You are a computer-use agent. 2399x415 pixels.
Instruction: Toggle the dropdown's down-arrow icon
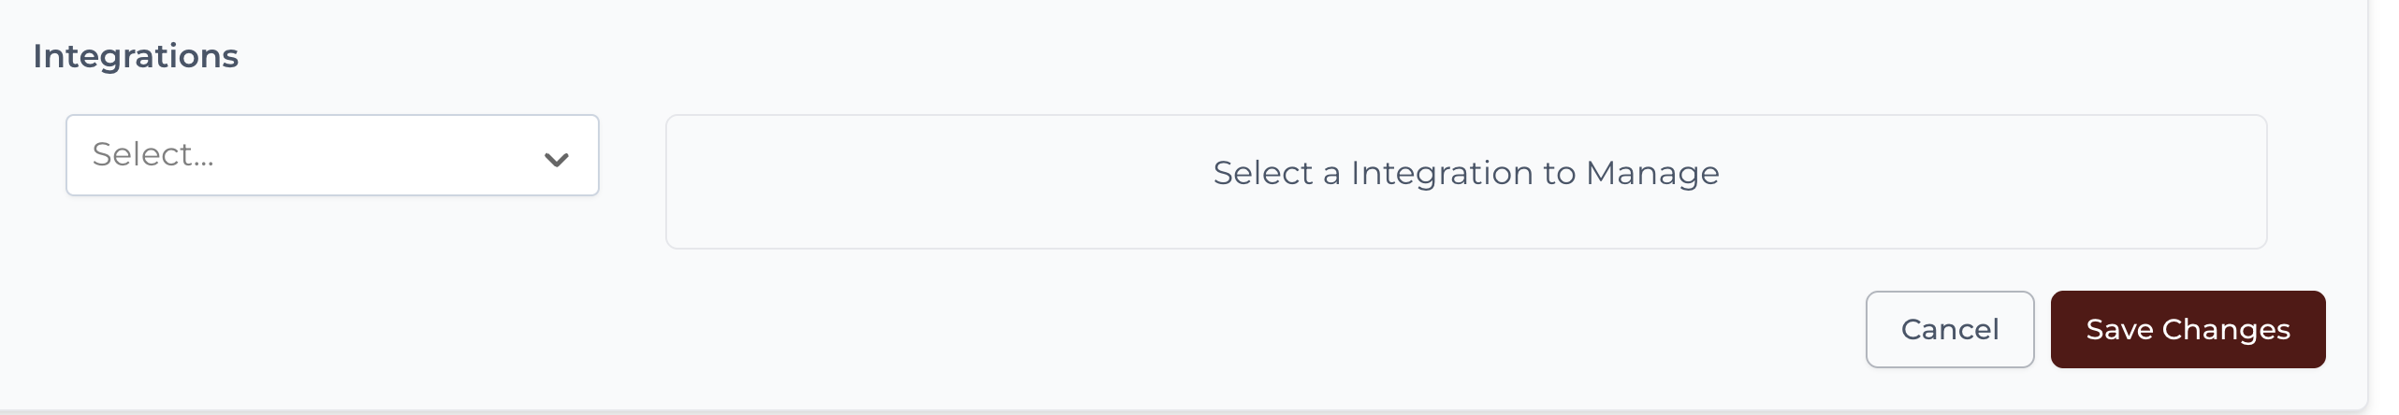pyautogui.click(x=556, y=159)
